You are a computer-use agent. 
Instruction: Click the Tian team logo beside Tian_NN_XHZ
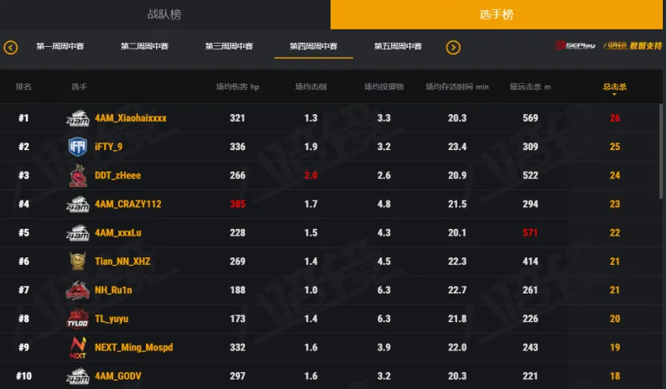pyautogui.click(x=78, y=262)
